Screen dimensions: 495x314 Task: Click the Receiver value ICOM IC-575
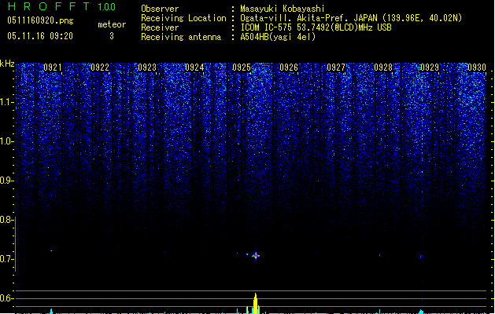click(x=267, y=27)
